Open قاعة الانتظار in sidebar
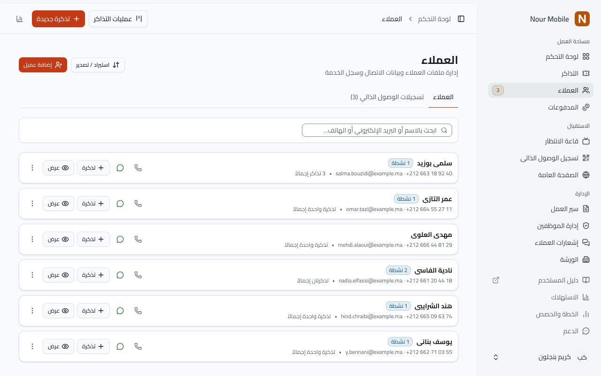This screenshot has width=601, height=376. click(x=541, y=141)
